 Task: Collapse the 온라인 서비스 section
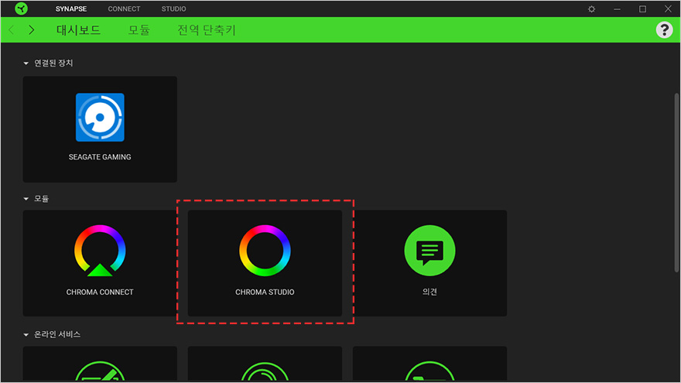tap(26, 335)
